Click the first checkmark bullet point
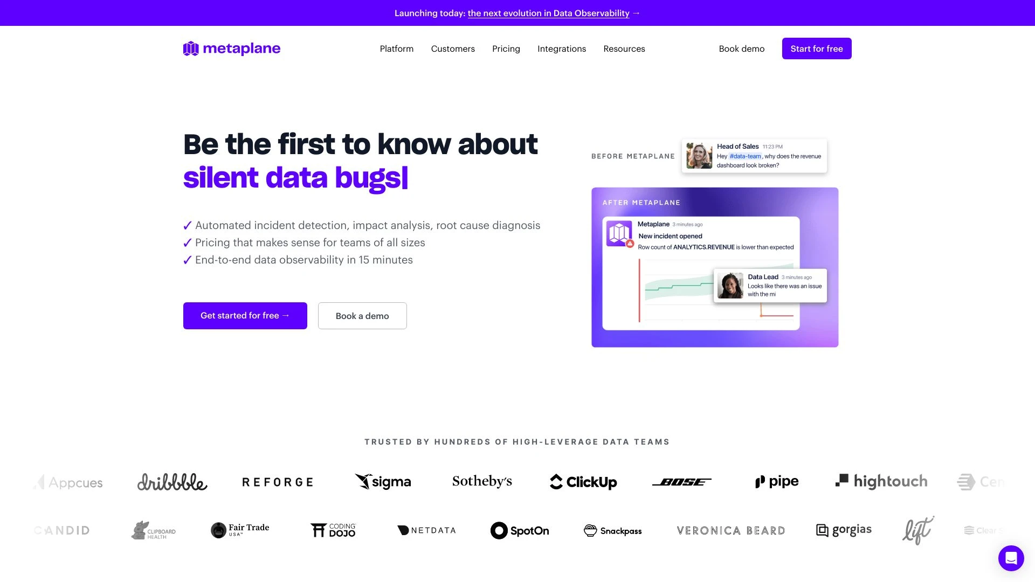Viewport: 1035px width, 582px height. pyautogui.click(x=186, y=225)
